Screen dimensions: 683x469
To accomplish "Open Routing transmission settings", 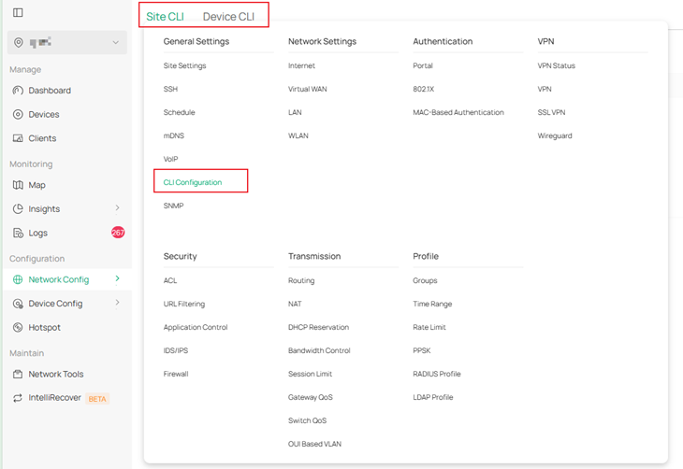I will [301, 280].
